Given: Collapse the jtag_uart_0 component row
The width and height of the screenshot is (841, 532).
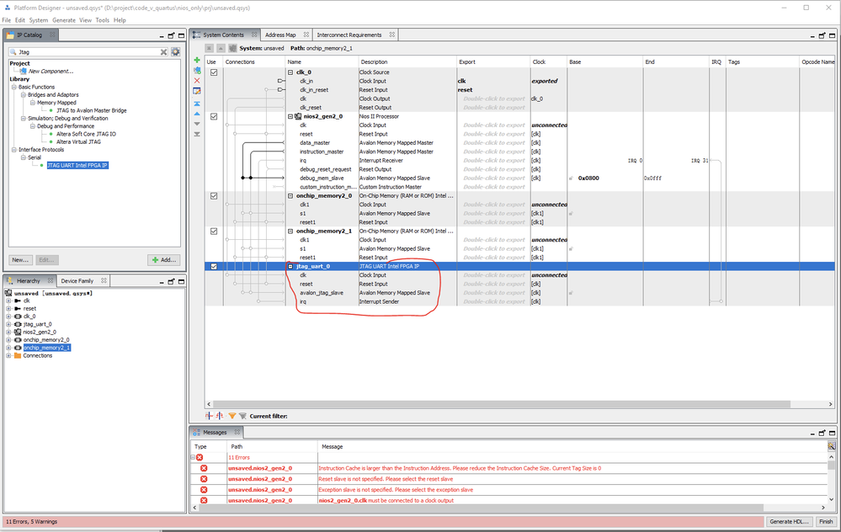Looking at the screenshot, I should (x=290, y=267).
